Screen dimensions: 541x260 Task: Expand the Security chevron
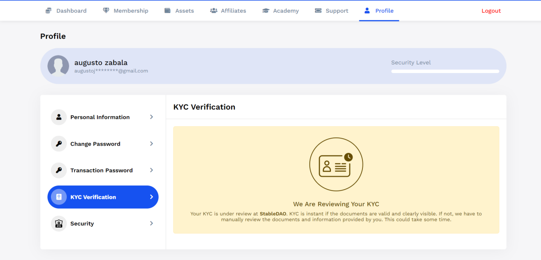[x=151, y=224]
